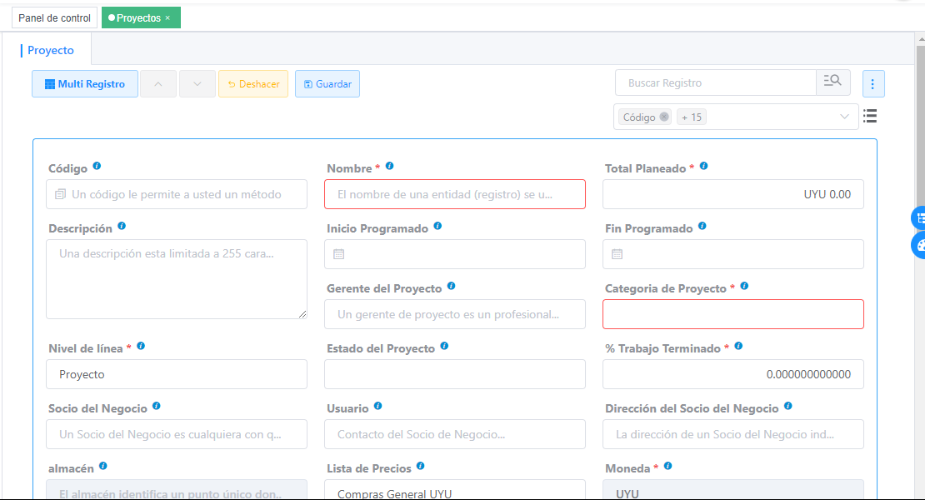
Task: Click the blue palette floating side button
Action: (x=920, y=244)
